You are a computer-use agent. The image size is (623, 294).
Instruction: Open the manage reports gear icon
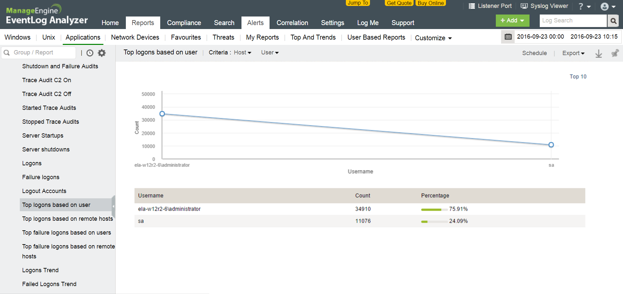pos(102,53)
